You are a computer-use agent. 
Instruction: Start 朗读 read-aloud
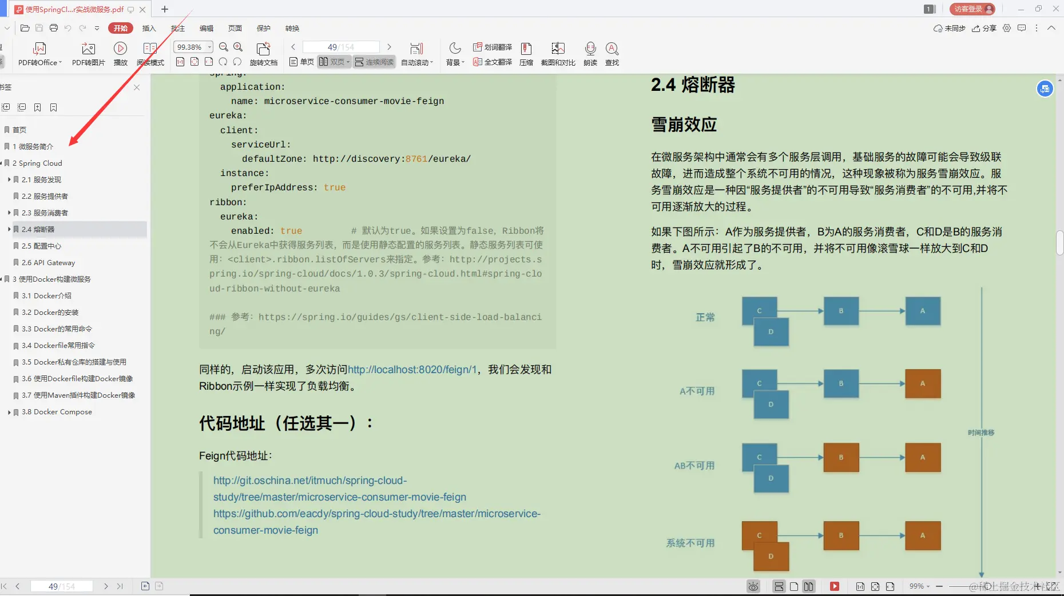[x=590, y=53]
